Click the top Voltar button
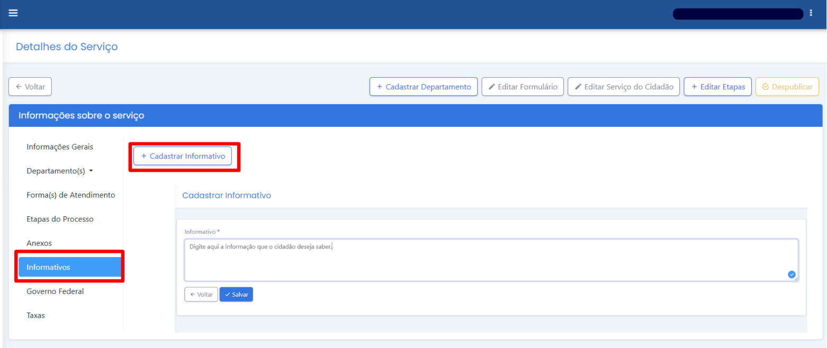Screen dimensions: 827x348 tap(30, 87)
